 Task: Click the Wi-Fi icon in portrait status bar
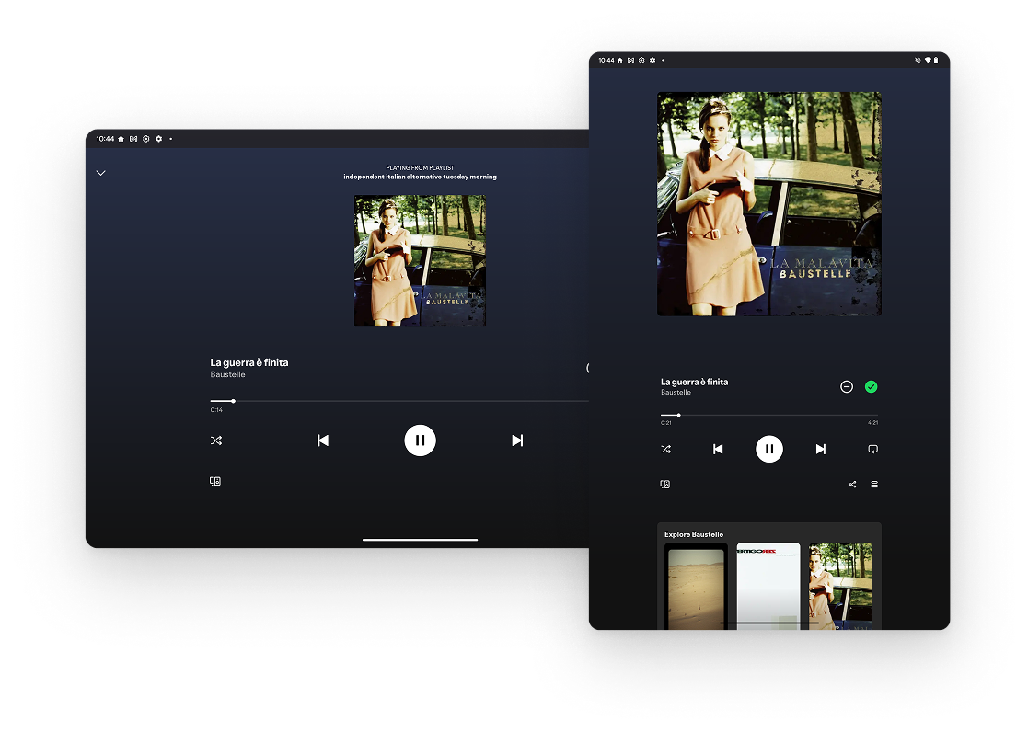pos(928,61)
